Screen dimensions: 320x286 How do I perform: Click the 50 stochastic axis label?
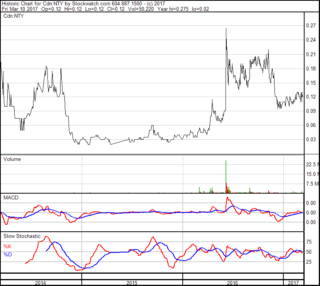coord(309,252)
